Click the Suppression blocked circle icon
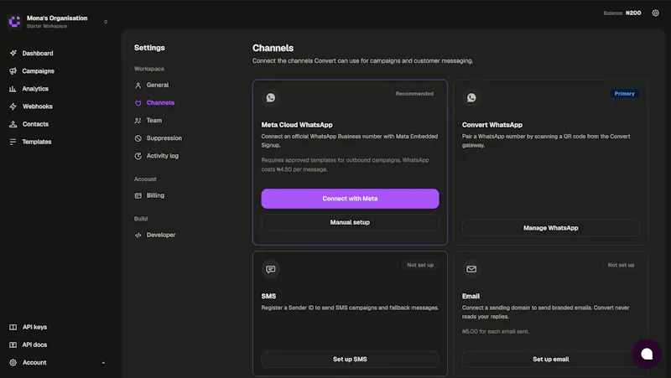The image size is (671, 378). click(x=138, y=138)
